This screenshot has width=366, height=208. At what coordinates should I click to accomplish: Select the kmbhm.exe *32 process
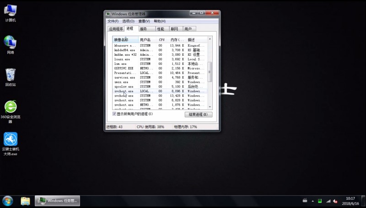tap(160, 55)
